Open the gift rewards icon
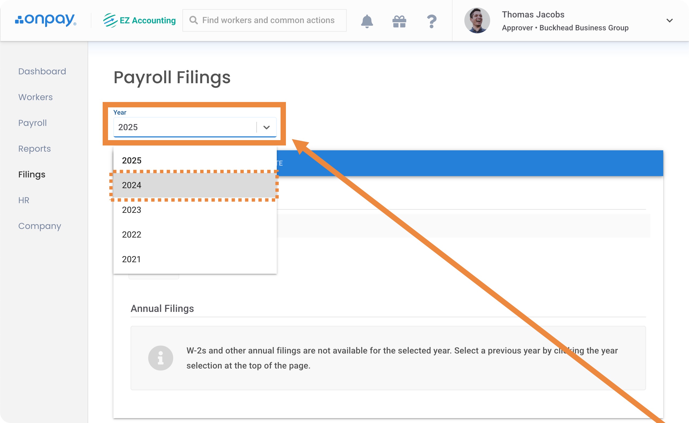This screenshot has height=423, width=689. [x=399, y=21]
